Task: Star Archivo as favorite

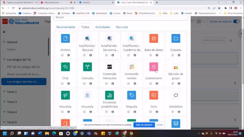Action: point(62,55)
